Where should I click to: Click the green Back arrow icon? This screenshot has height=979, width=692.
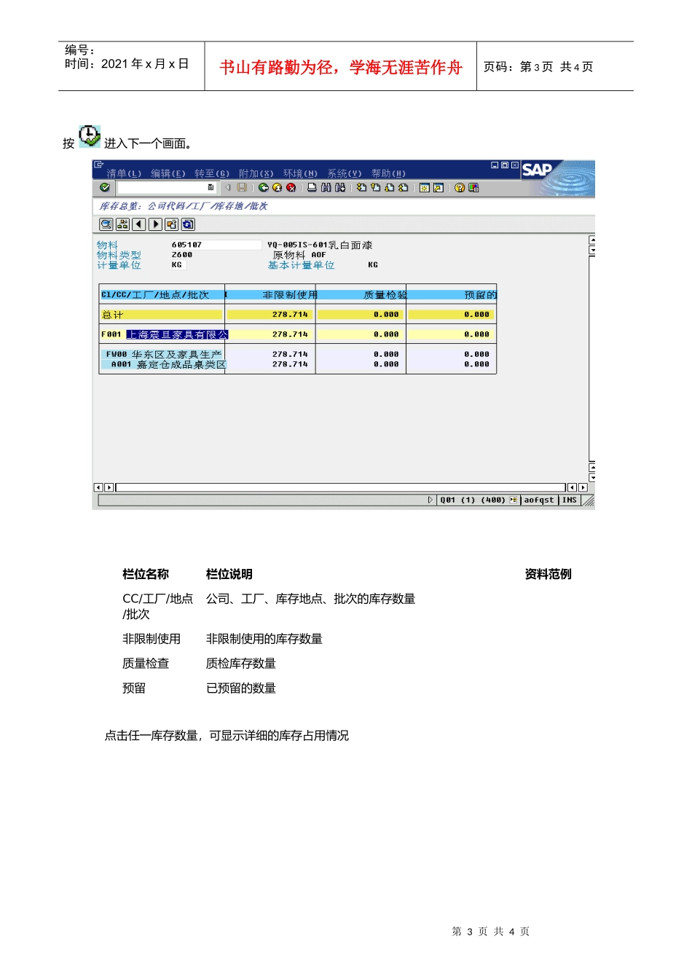tap(264, 188)
